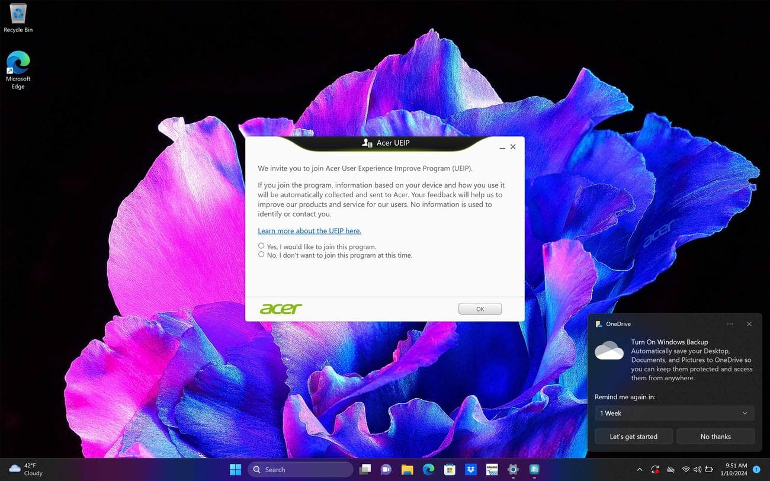Open the volume icon in system tray

697,469
